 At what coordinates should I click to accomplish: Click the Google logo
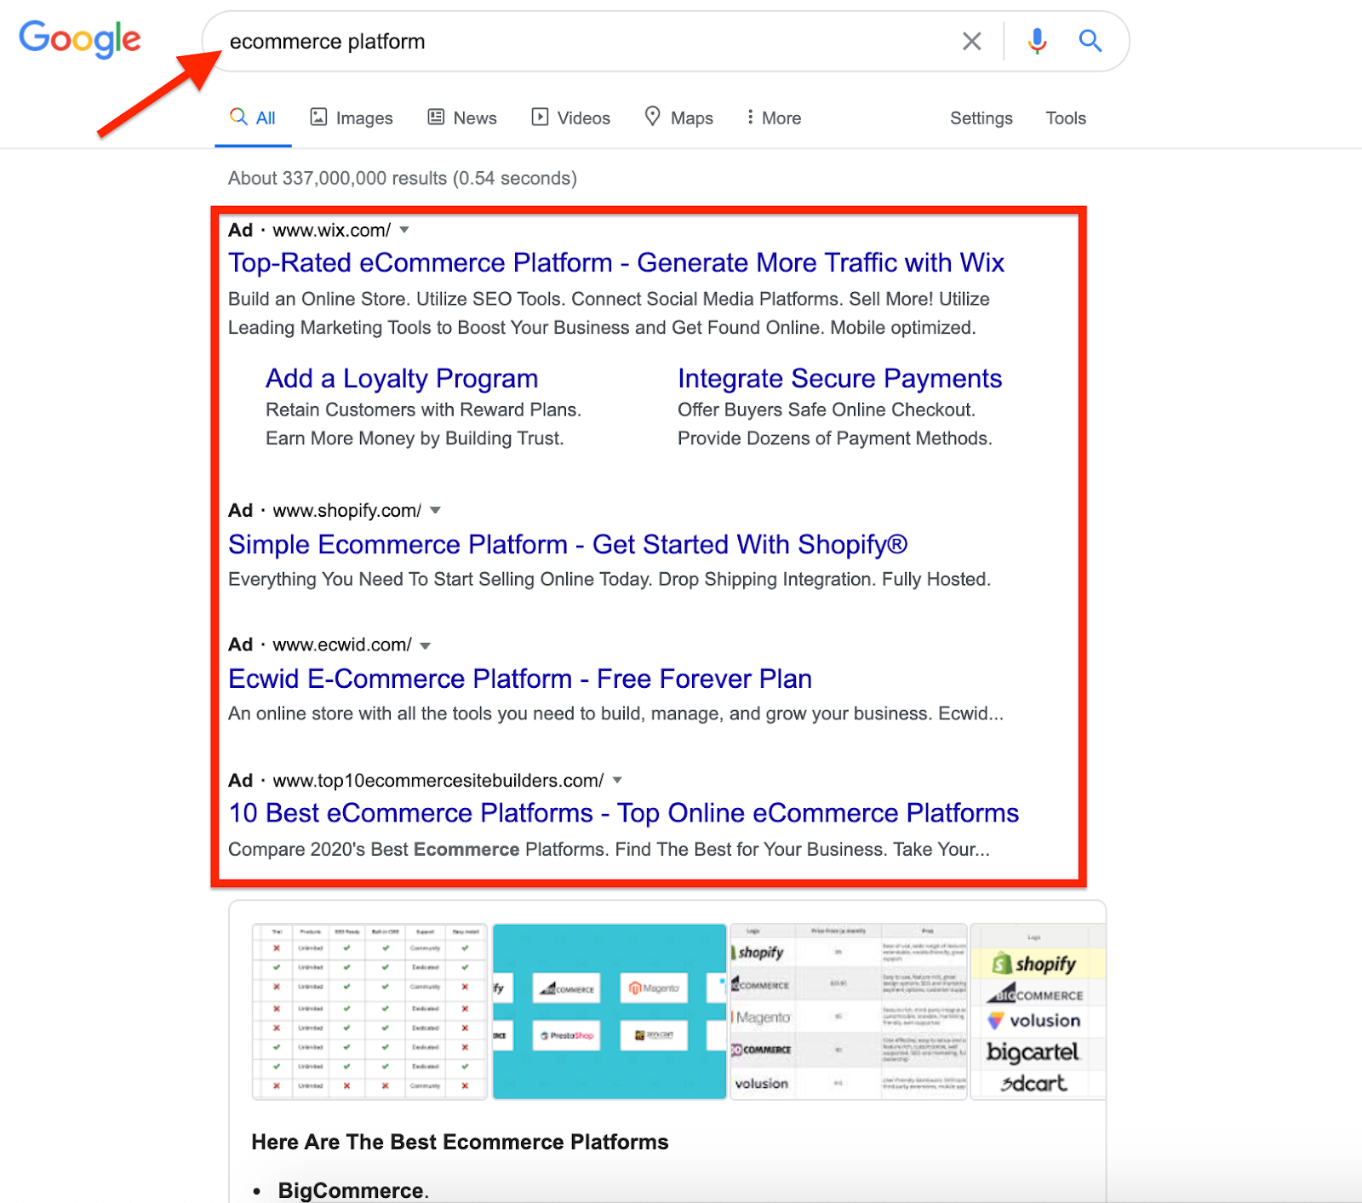point(80,39)
